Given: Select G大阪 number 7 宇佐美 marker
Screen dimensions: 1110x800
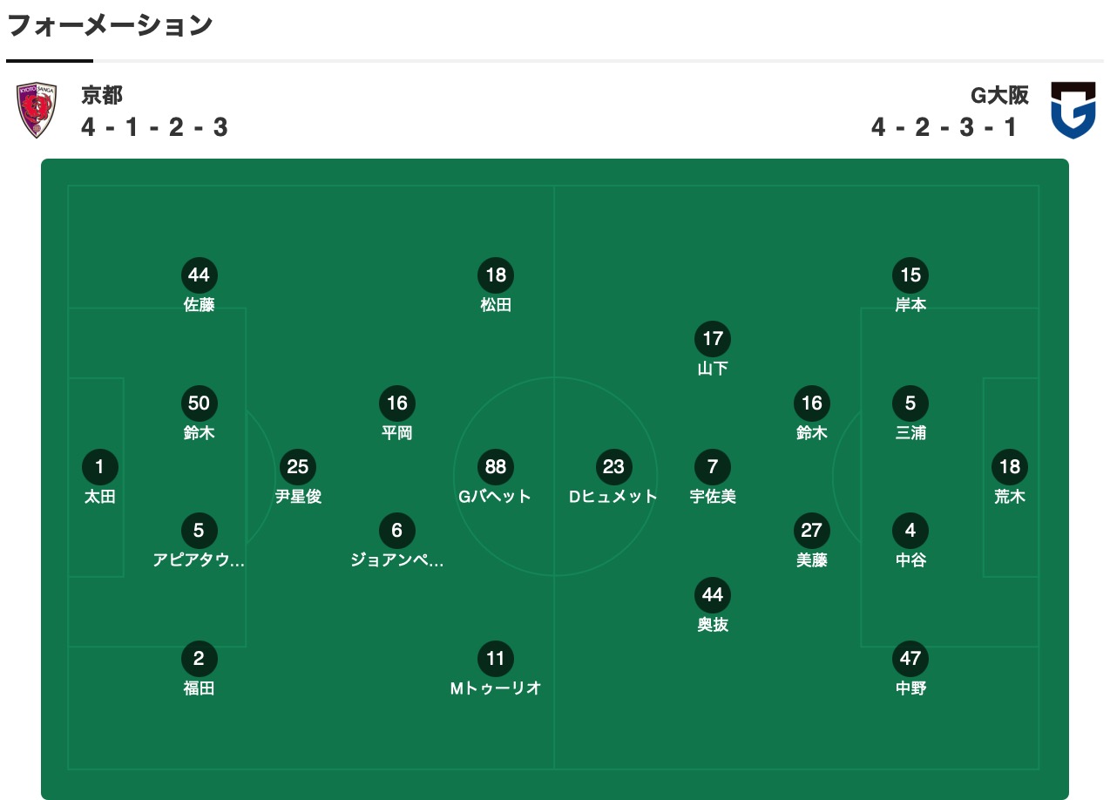Looking at the screenshot, I should pyautogui.click(x=713, y=467).
